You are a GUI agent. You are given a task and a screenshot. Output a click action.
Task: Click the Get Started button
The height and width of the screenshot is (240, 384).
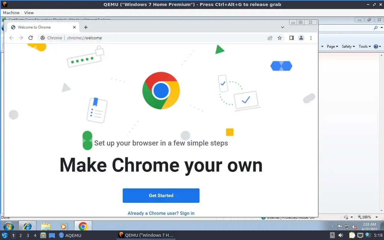click(x=161, y=196)
